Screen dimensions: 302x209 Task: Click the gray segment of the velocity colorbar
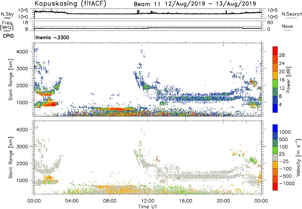tap(275, 157)
